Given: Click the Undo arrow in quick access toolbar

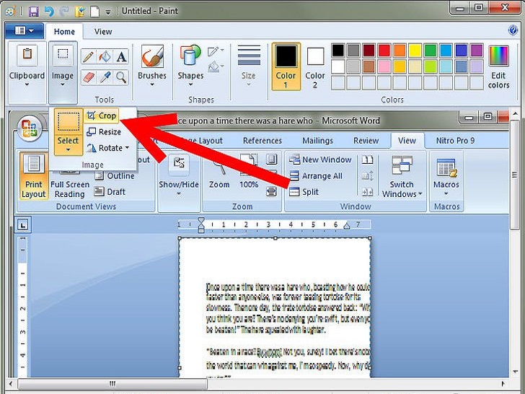Looking at the screenshot, I should 49,12.
